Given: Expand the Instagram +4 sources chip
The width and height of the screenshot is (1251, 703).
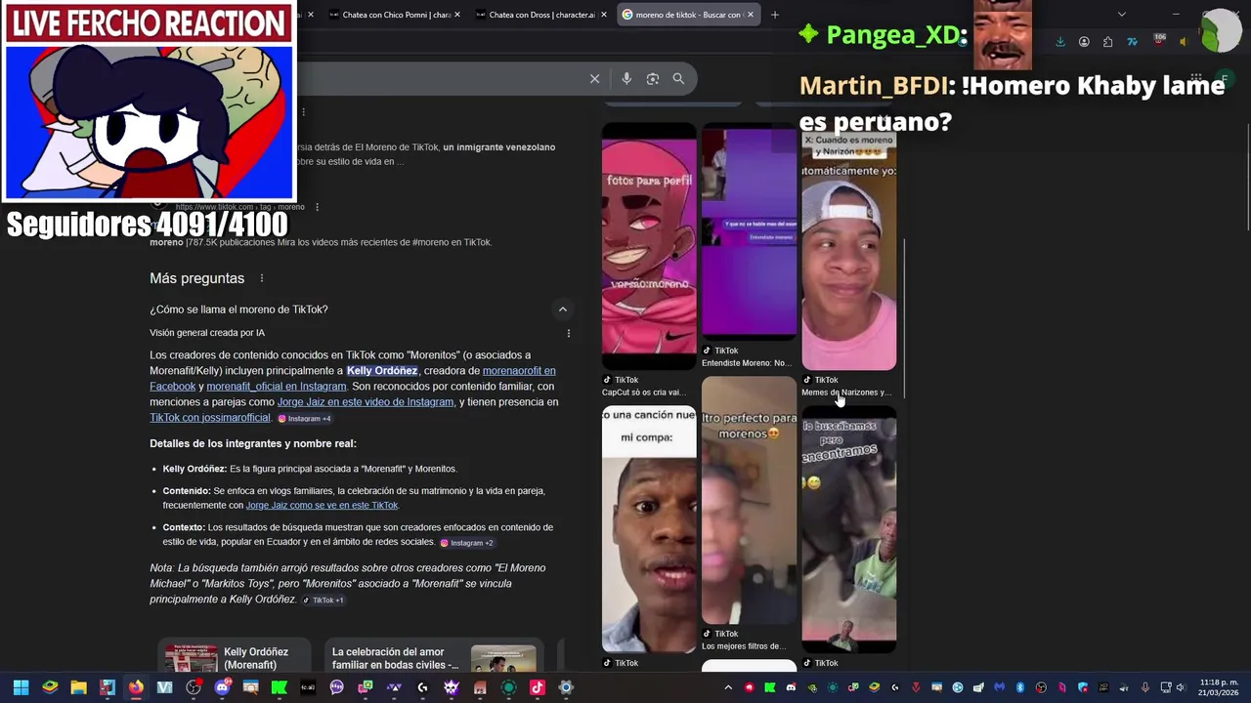Looking at the screenshot, I should [304, 419].
